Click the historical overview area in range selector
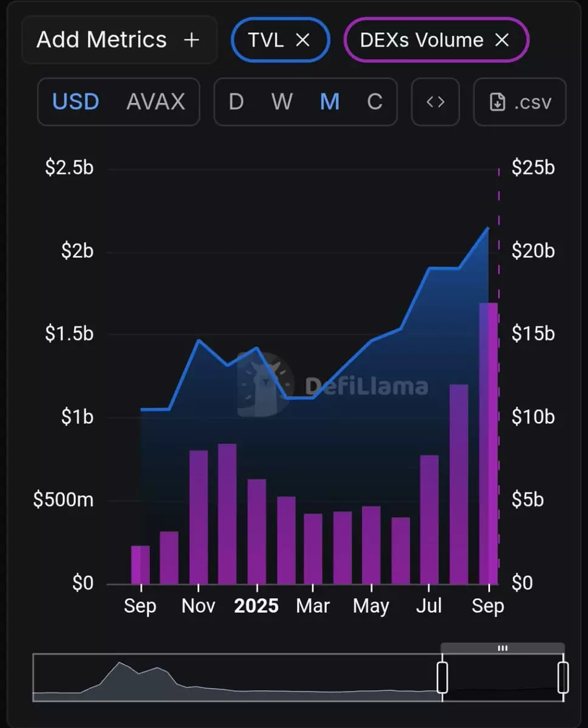588x728 pixels. pyautogui.click(x=237, y=677)
